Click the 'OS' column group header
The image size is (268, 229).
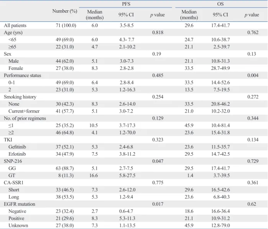[x=220, y=4]
